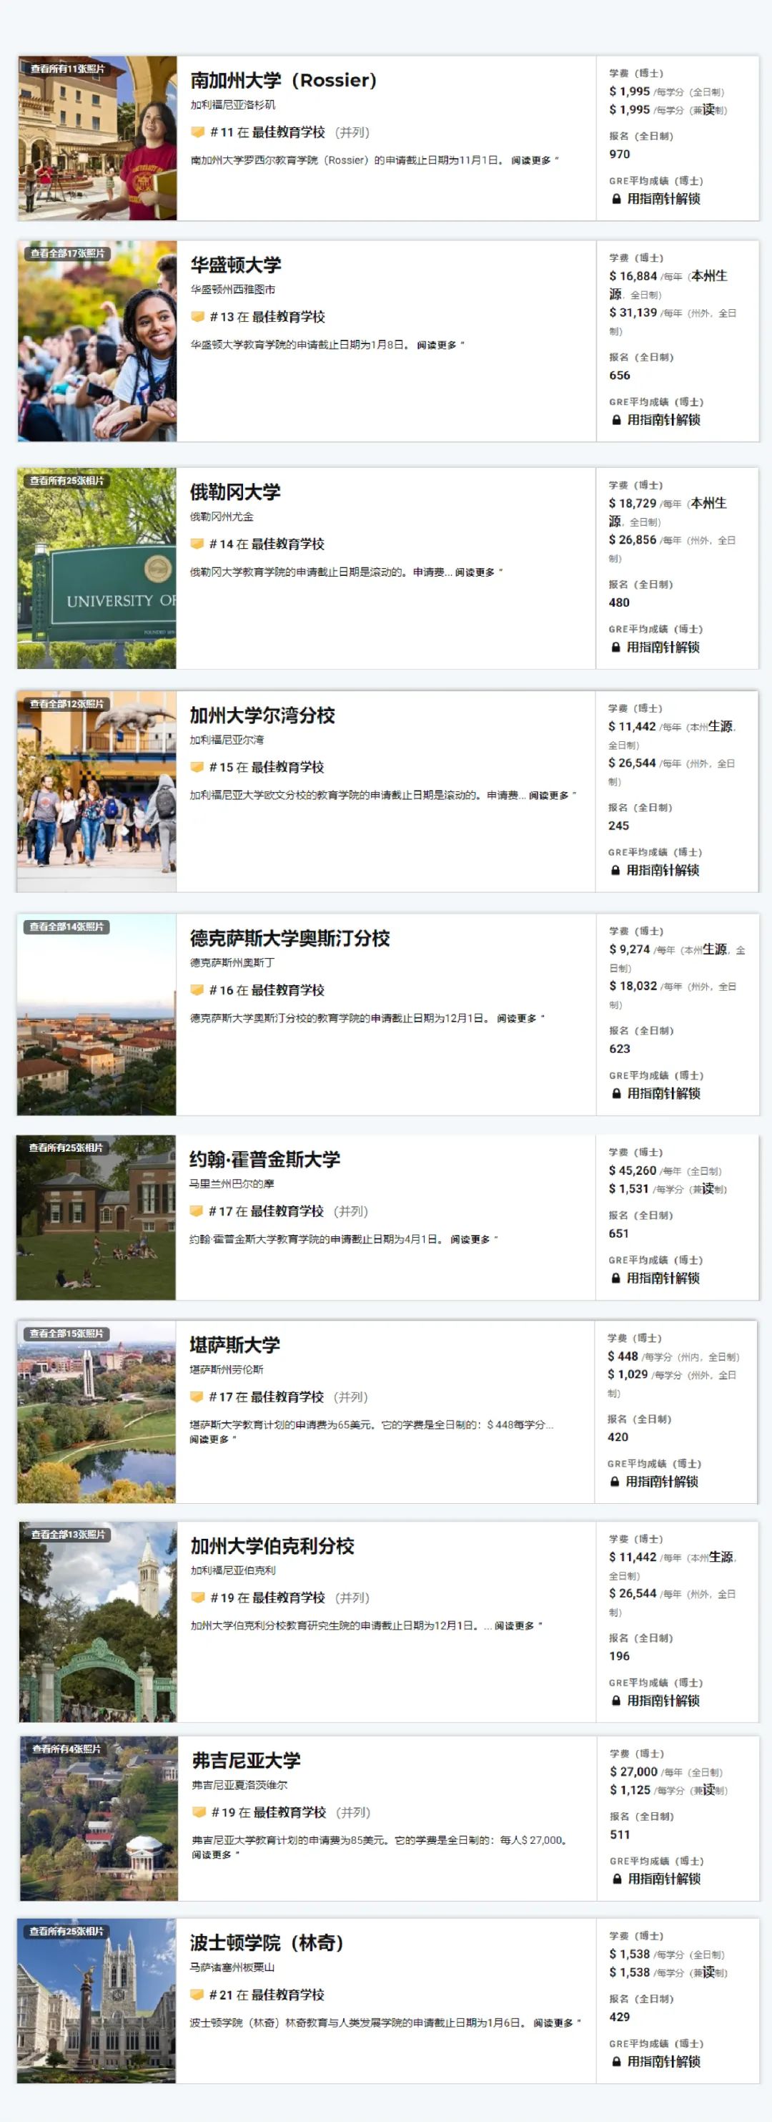View all 12 photos of 加州大学尔湾分校
The image size is (772, 2122).
[66, 704]
